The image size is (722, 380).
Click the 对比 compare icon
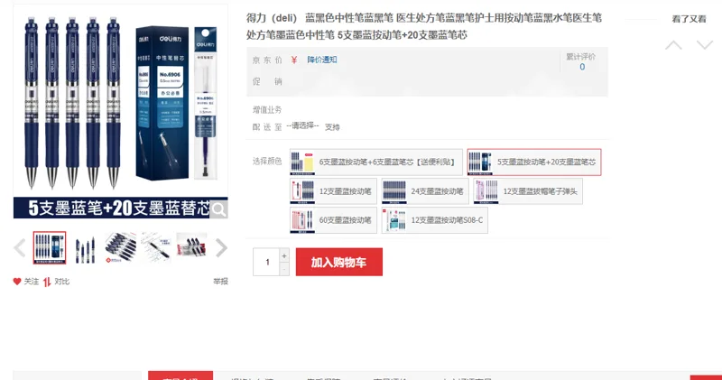tap(47, 282)
